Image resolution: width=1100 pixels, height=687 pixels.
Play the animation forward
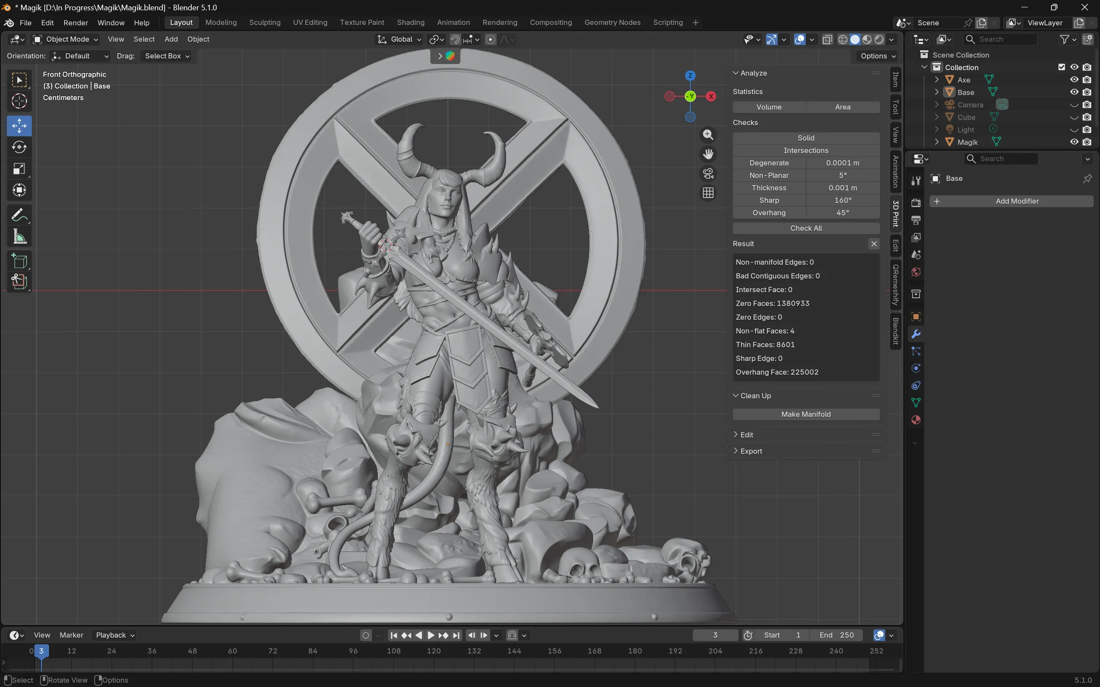click(x=430, y=635)
